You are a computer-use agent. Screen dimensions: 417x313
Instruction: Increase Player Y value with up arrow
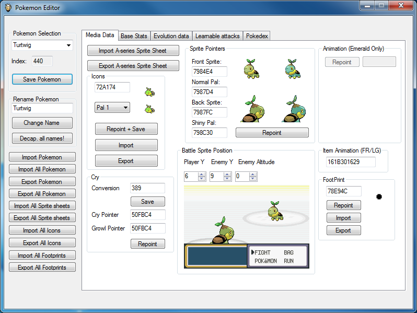(x=202, y=174)
